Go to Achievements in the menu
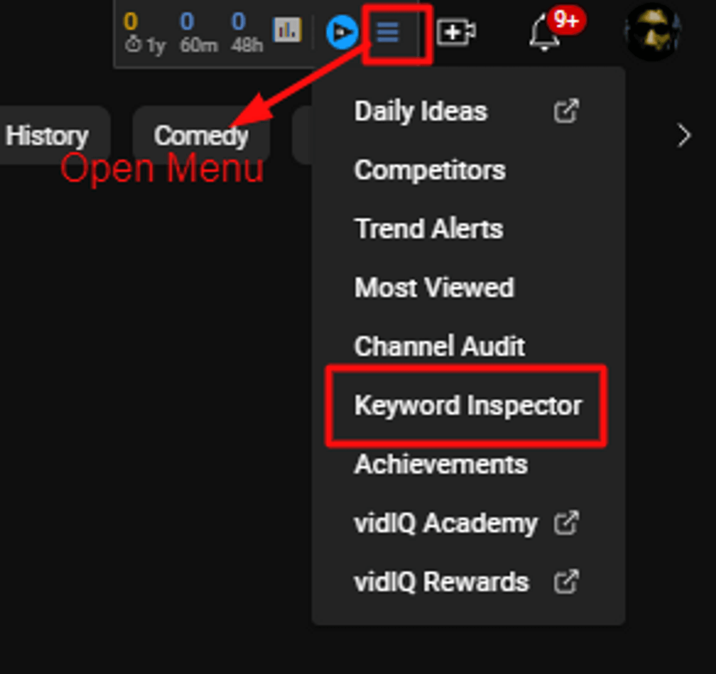The image size is (716, 674). click(x=440, y=464)
